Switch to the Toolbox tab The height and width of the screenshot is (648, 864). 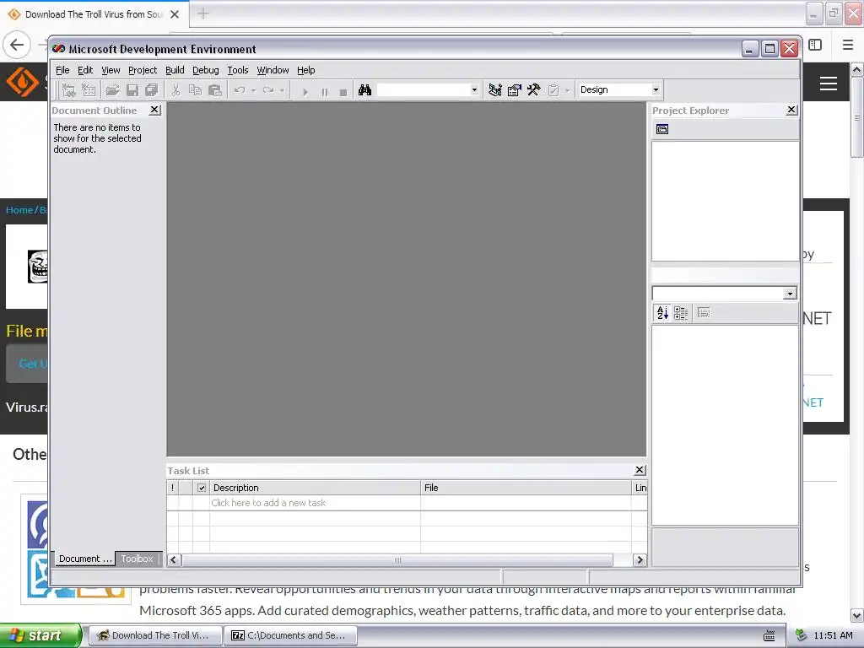click(x=138, y=559)
